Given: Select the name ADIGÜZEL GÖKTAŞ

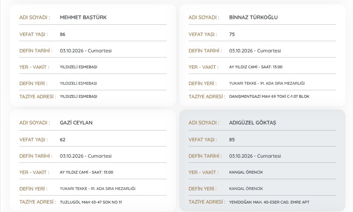Looking at the screenshot, I should [252, 123].
